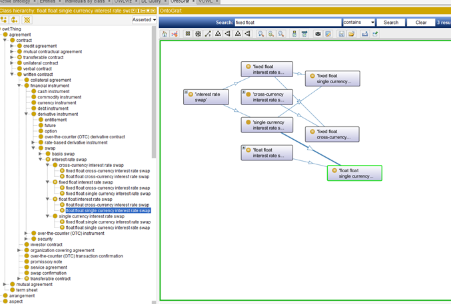Expand the 'credit agreement' tree node
The image size is (451, 304).
(x=12, y=46)
